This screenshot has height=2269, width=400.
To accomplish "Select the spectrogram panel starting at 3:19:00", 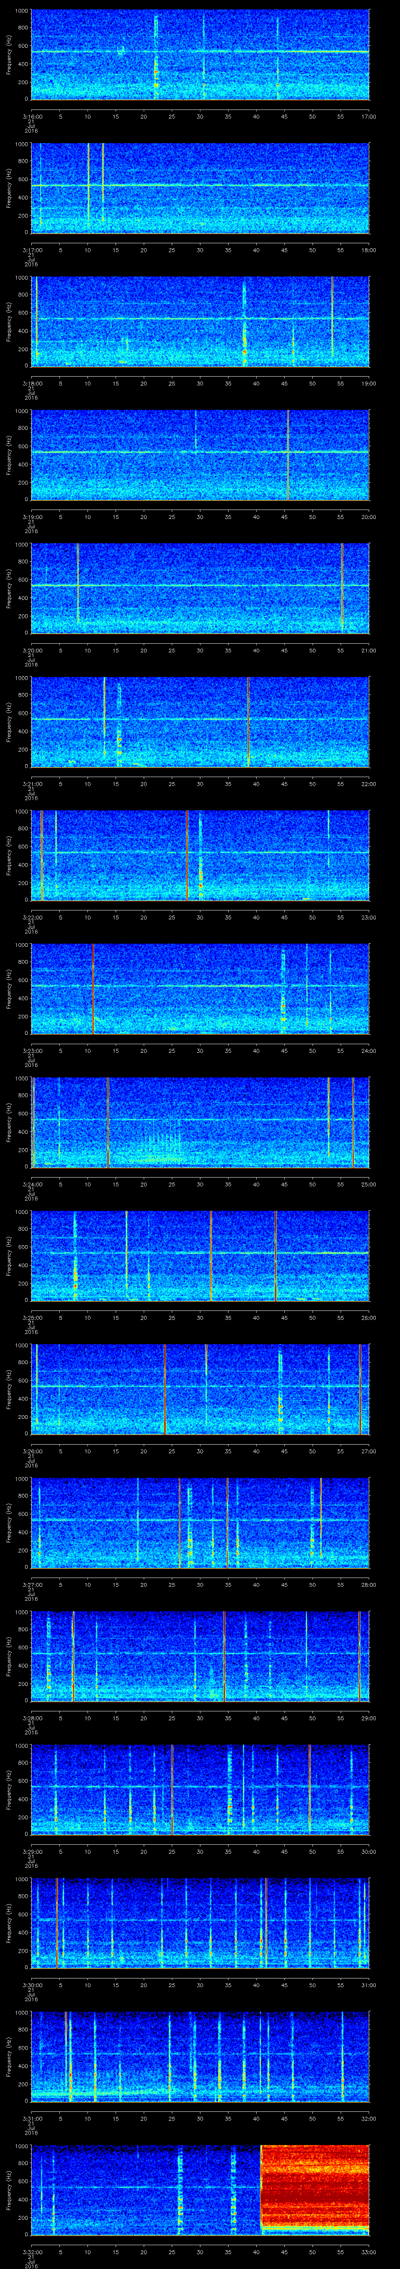I will [x=200, y=454].
